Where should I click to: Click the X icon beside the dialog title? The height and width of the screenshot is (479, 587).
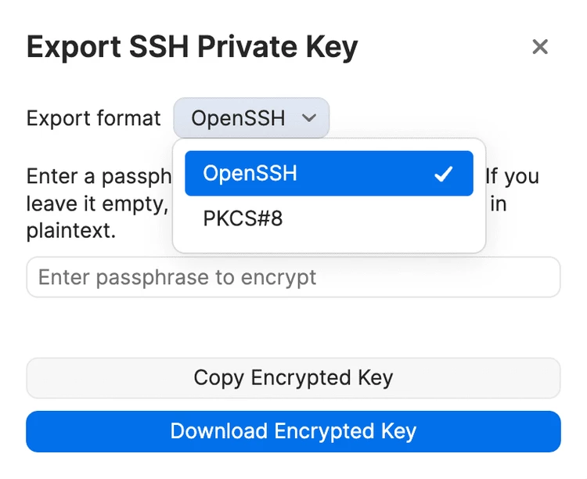[540, 47]
